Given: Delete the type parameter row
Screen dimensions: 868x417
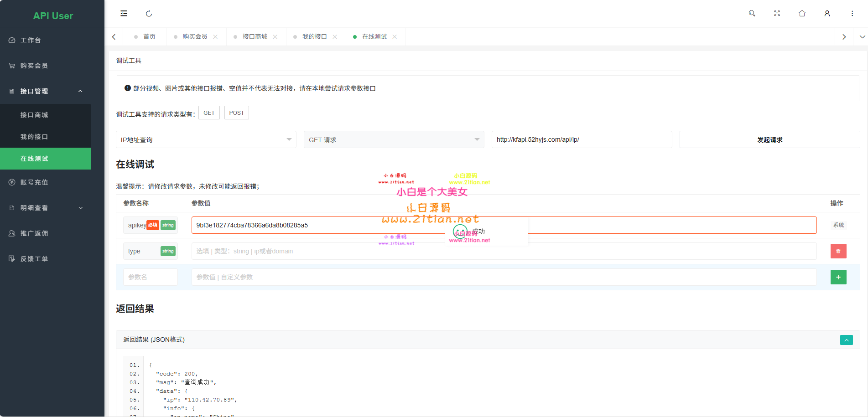Looking at the screenshot, I should pos(838,251).
